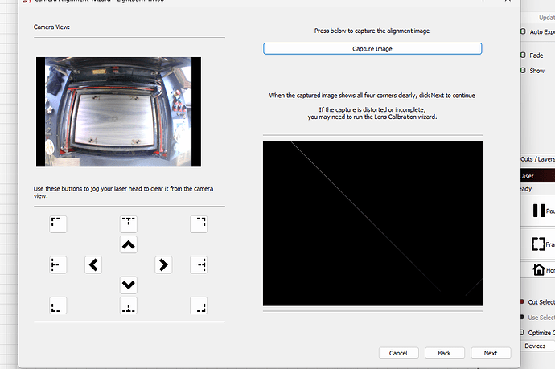Jog laser to bottom-center edge
Image resolution: width=555 pixels, height=369 pixels.
[129, 305]
